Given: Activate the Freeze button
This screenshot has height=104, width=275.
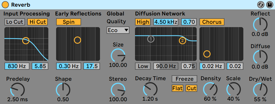Looking at the screenshot, I should click(184, 79).
